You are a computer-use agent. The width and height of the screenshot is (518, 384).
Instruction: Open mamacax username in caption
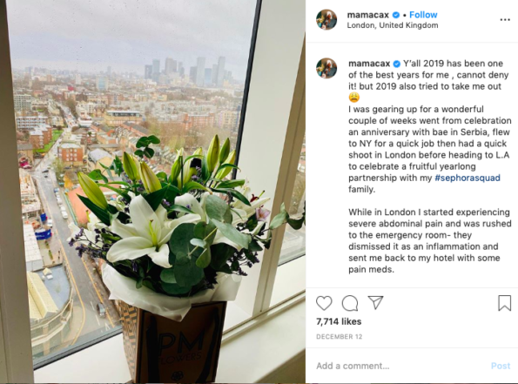click(x=369, y=64)
